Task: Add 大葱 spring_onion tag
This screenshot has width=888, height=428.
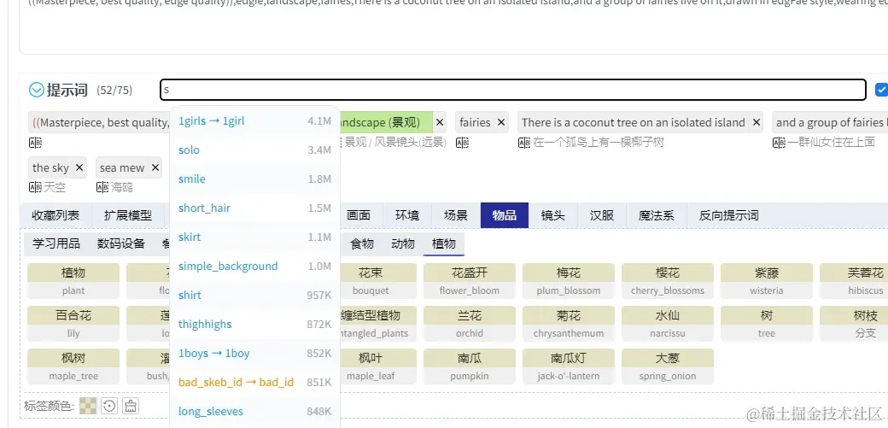Action: (x=668, y=366)
